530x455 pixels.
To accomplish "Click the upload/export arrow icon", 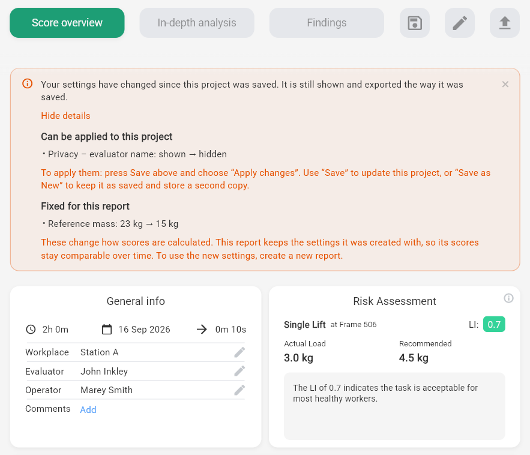I will [505, 23].
